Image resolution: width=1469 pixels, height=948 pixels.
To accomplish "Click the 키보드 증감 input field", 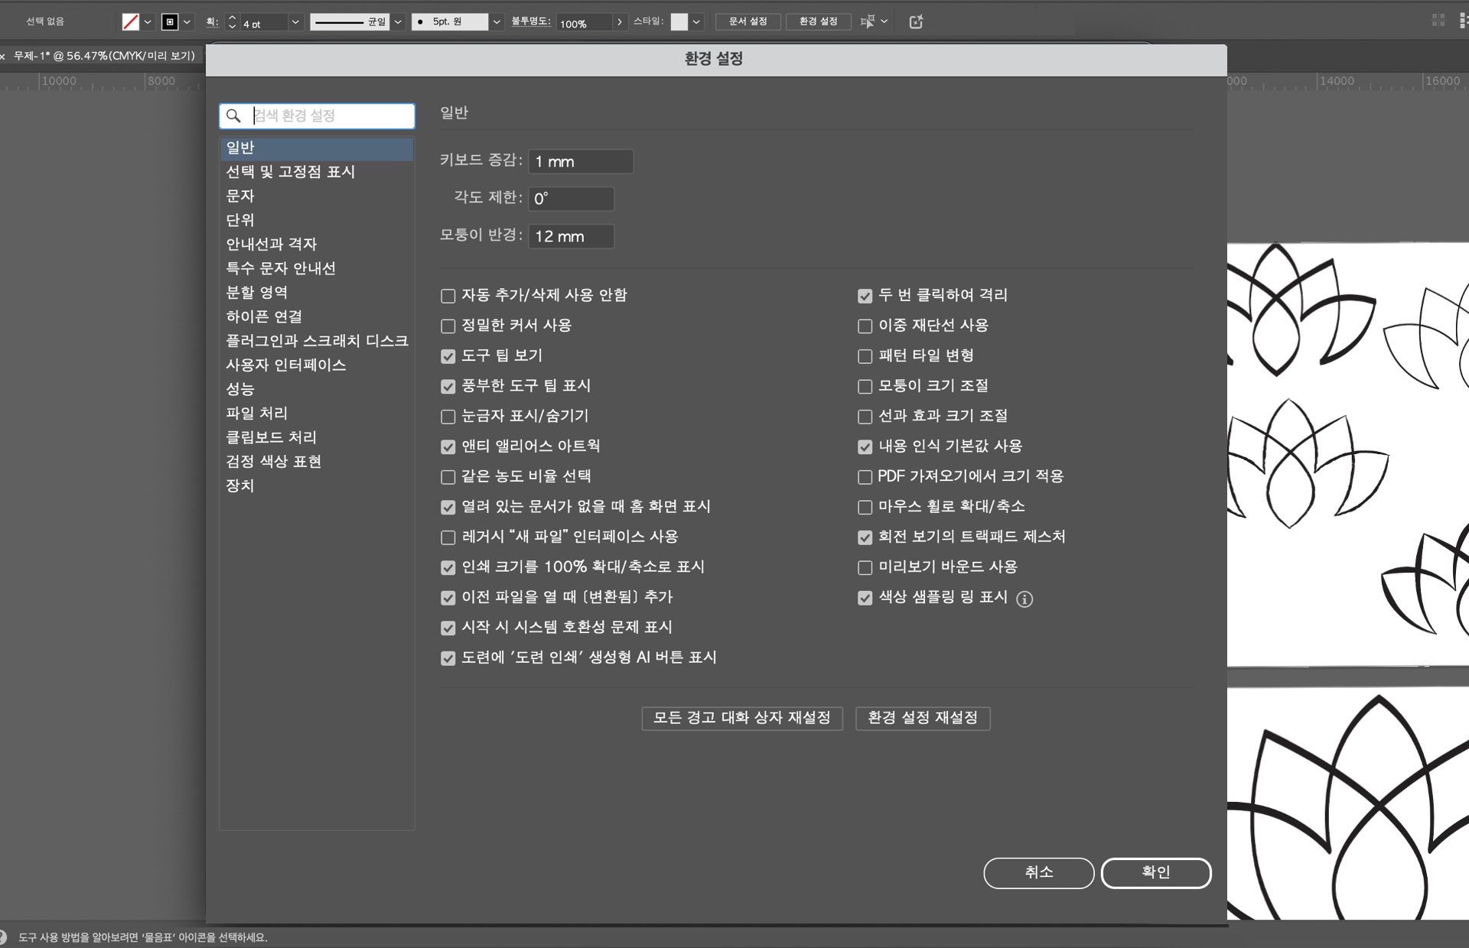I will coord(580,161).
